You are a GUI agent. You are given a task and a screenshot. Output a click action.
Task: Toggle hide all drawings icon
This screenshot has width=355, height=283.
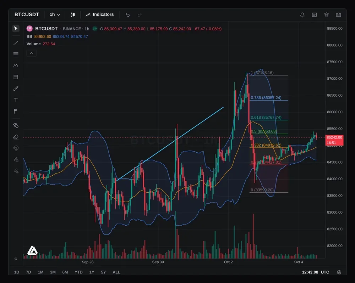click(16, 171)
